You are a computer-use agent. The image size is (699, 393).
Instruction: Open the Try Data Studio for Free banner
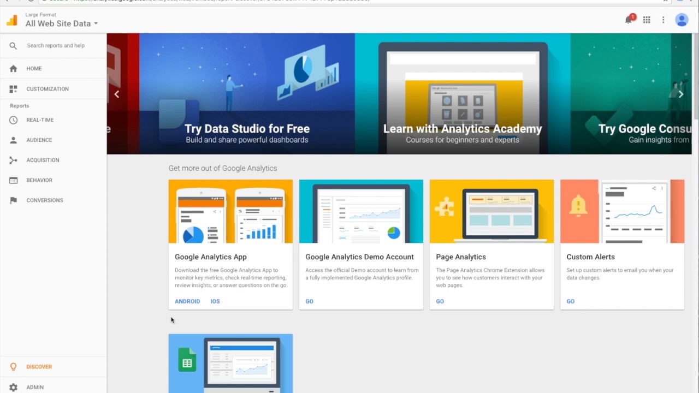click(x=247, y=94)
